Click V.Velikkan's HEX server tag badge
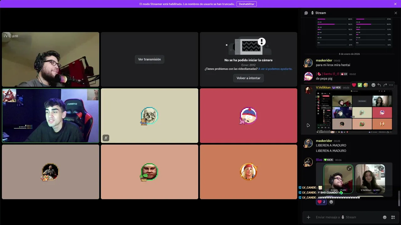The height and width of the screenshot is (225, 401). tap(336, 87)
